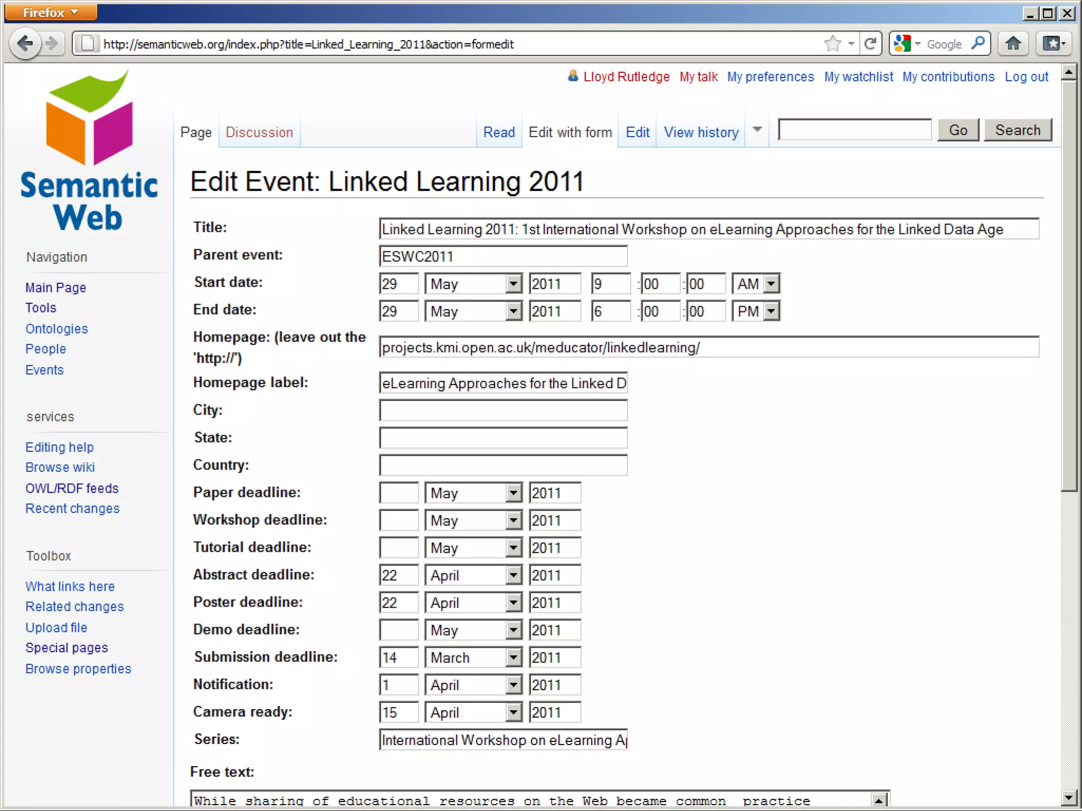Go to the browser Home icon
Image resolution: width=1082 pixels, height=811 pixels.
(x=1013, y=43)
